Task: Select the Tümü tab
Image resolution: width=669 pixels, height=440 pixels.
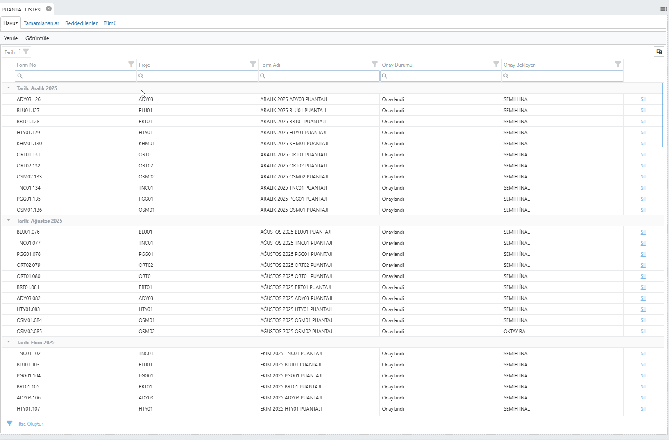Action: pos(110,23)
